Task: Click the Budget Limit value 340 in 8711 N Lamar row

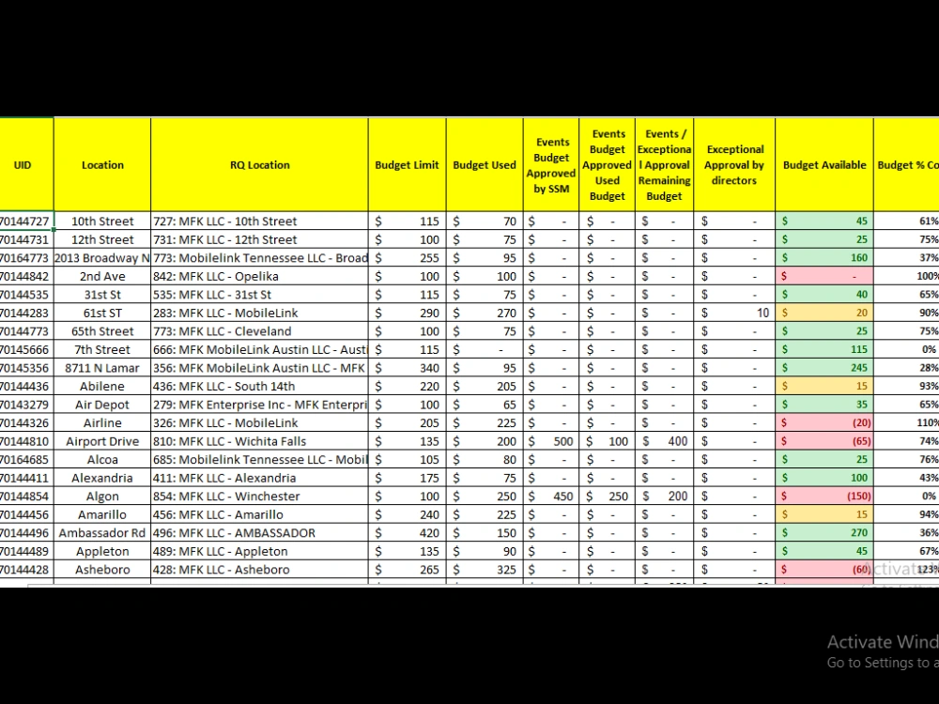Action: [408, 368]
